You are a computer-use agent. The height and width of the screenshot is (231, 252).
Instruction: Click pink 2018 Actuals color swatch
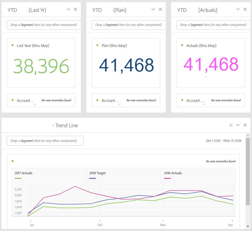coord(167,178)
